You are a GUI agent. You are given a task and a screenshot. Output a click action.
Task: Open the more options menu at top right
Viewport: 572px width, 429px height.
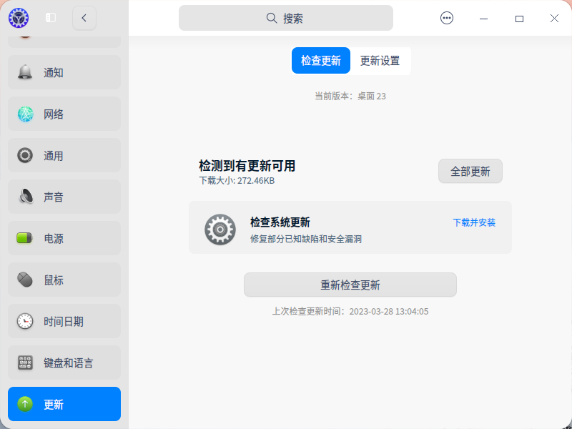446,18
